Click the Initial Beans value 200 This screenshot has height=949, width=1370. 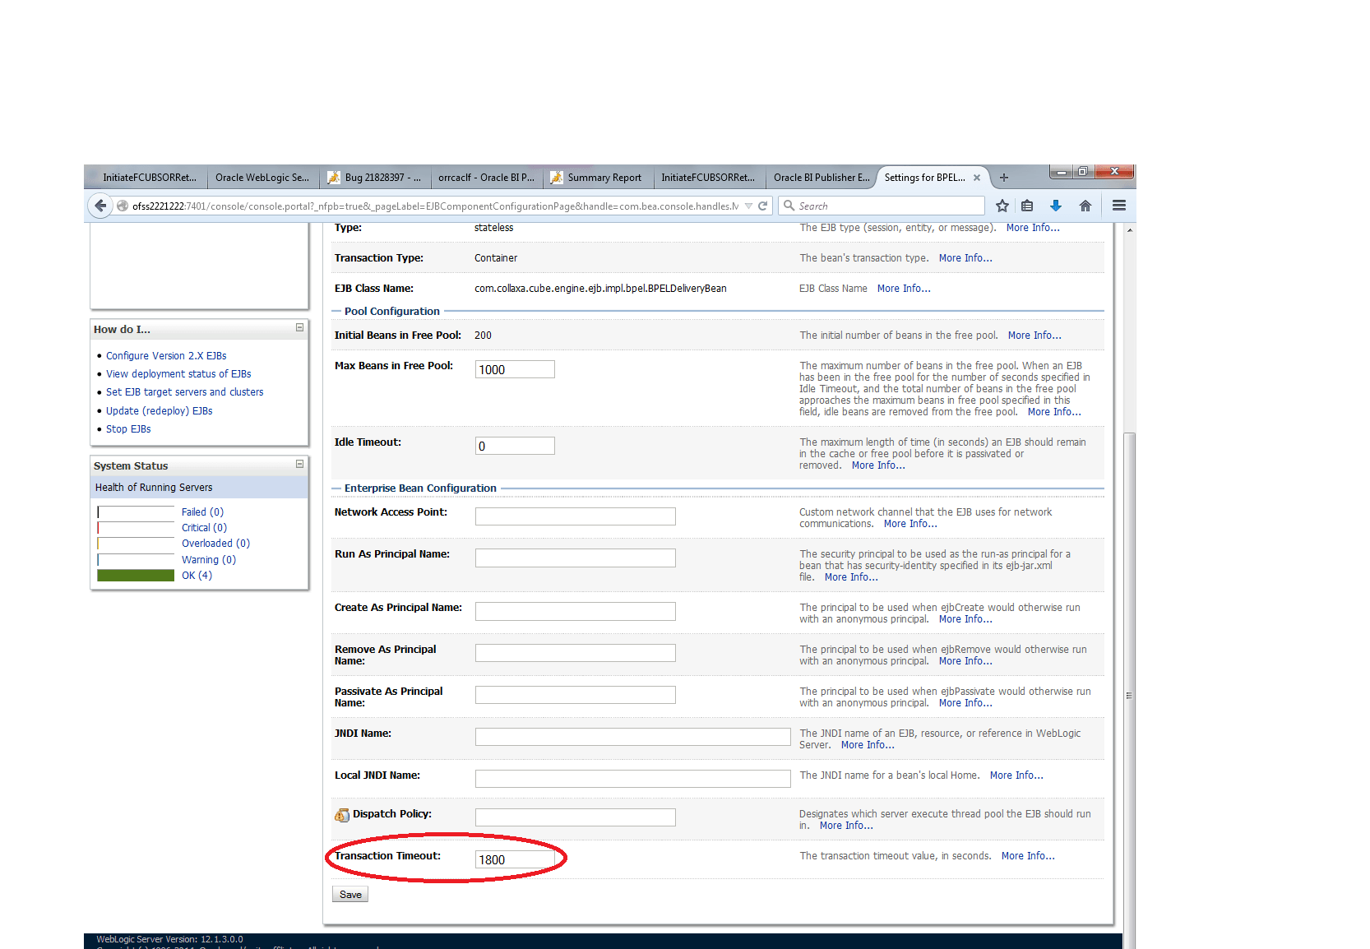click(x=483, y=336)
